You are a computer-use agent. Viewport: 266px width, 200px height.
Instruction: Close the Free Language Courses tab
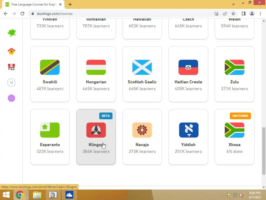(x=60, y=4)
